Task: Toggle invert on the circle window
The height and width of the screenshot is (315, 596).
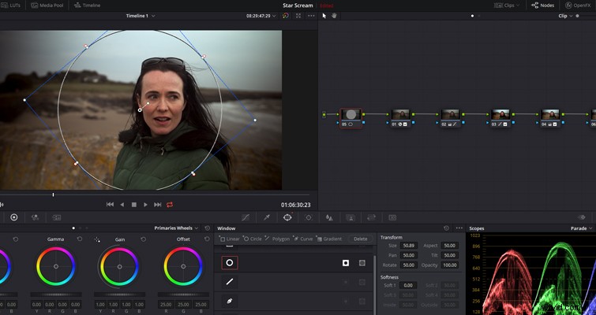Action: tap(346, 263)
